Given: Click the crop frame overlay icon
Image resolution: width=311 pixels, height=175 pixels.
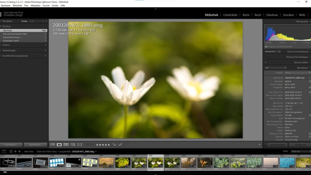Looking at the screenshot, I should (x=126, y=145).
